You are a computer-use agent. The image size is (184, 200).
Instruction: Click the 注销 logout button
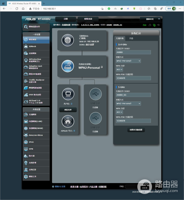(x=66, y=19)
